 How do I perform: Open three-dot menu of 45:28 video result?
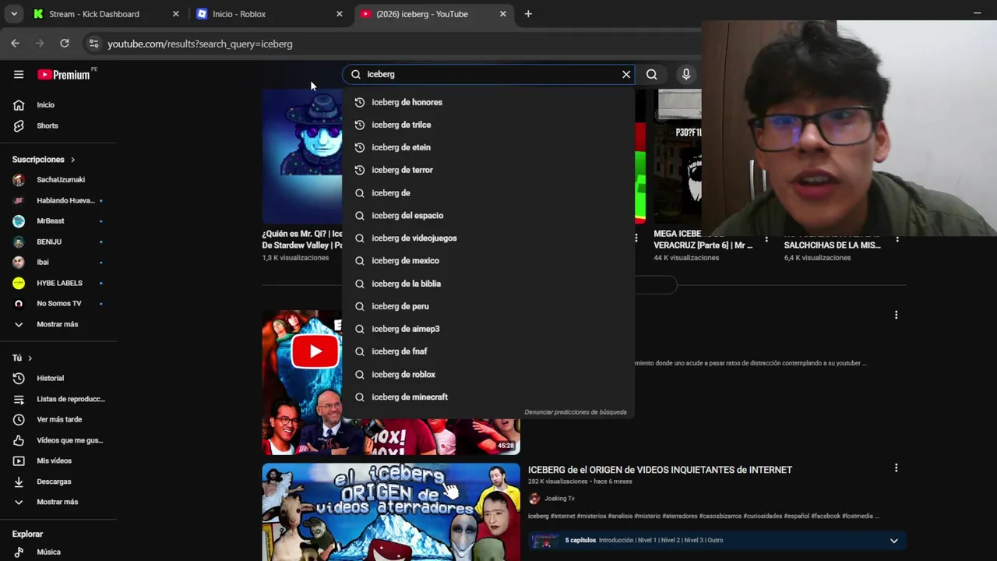click(896, 315)
